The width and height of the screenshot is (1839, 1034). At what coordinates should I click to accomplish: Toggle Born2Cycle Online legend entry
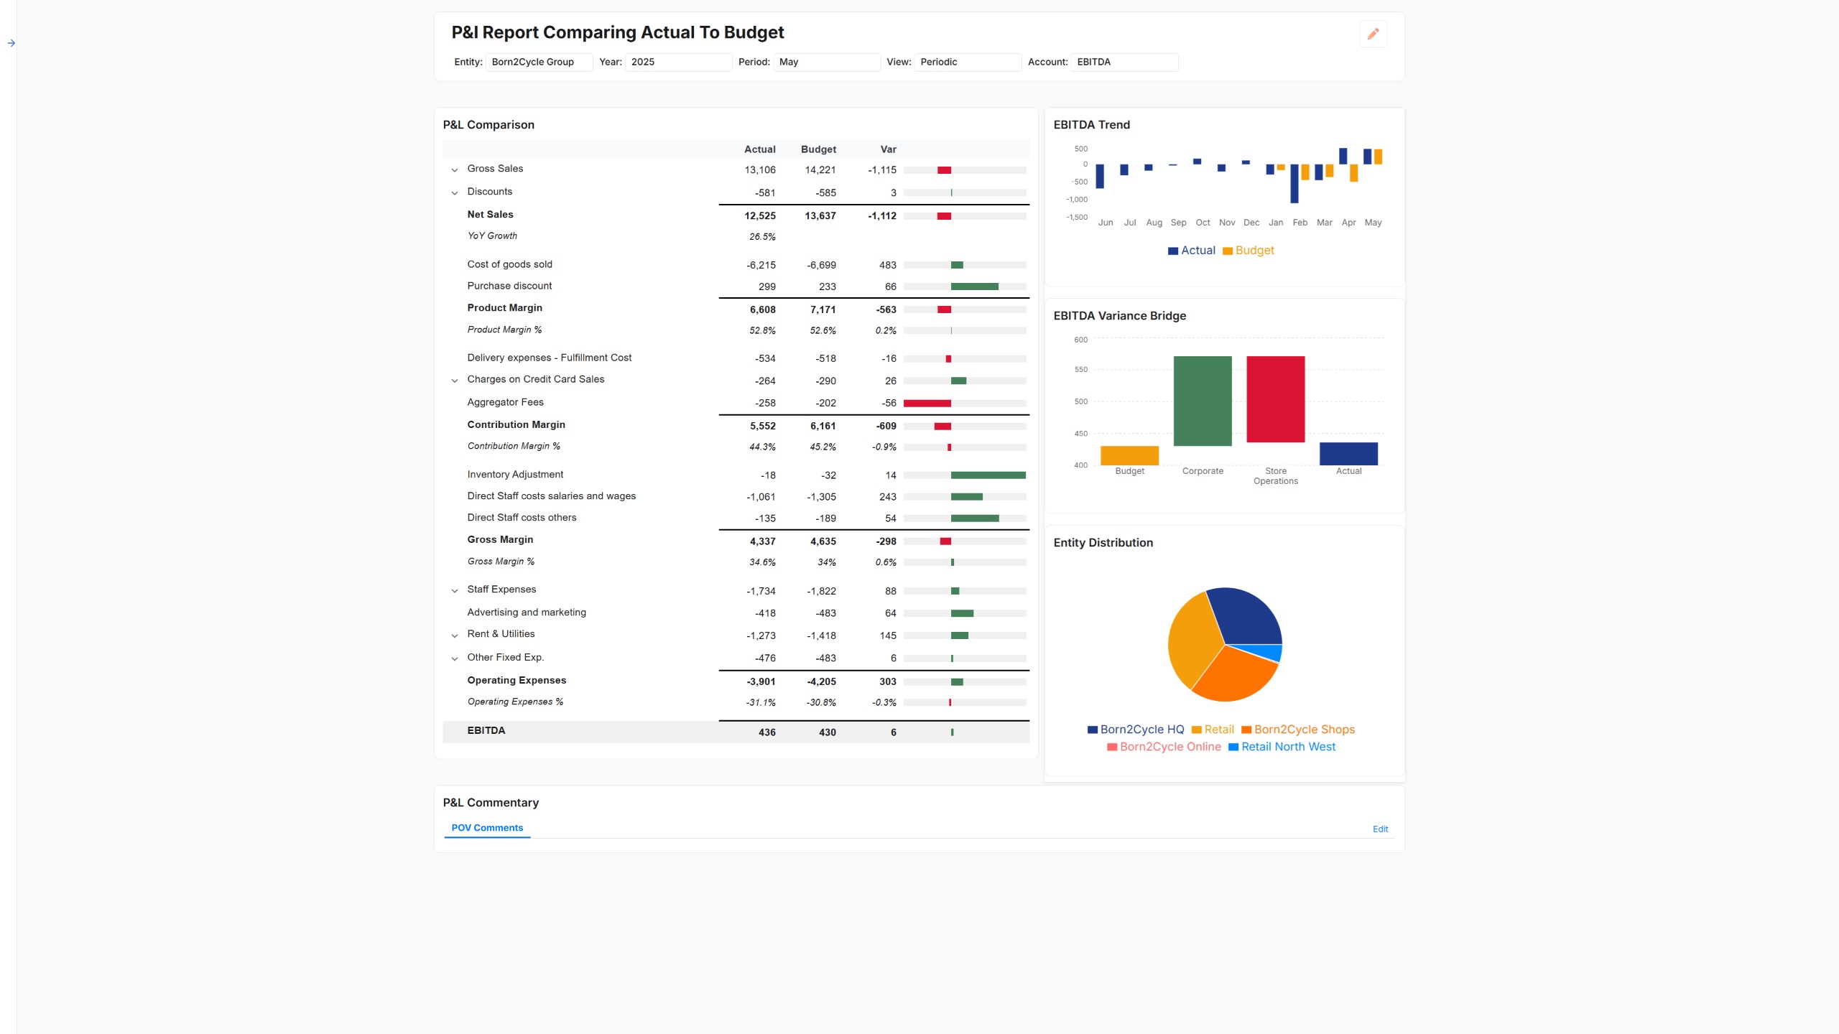pyautogui.click(x=1112, y=747)
